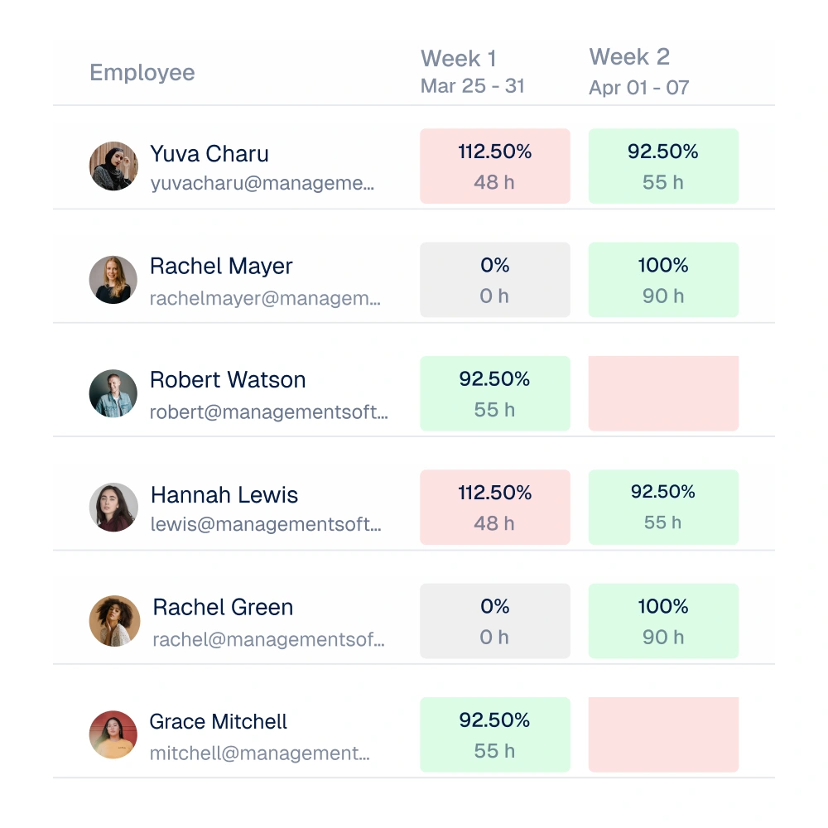
Task: Open the Robert Watson name link
Action: pos(228,380)
